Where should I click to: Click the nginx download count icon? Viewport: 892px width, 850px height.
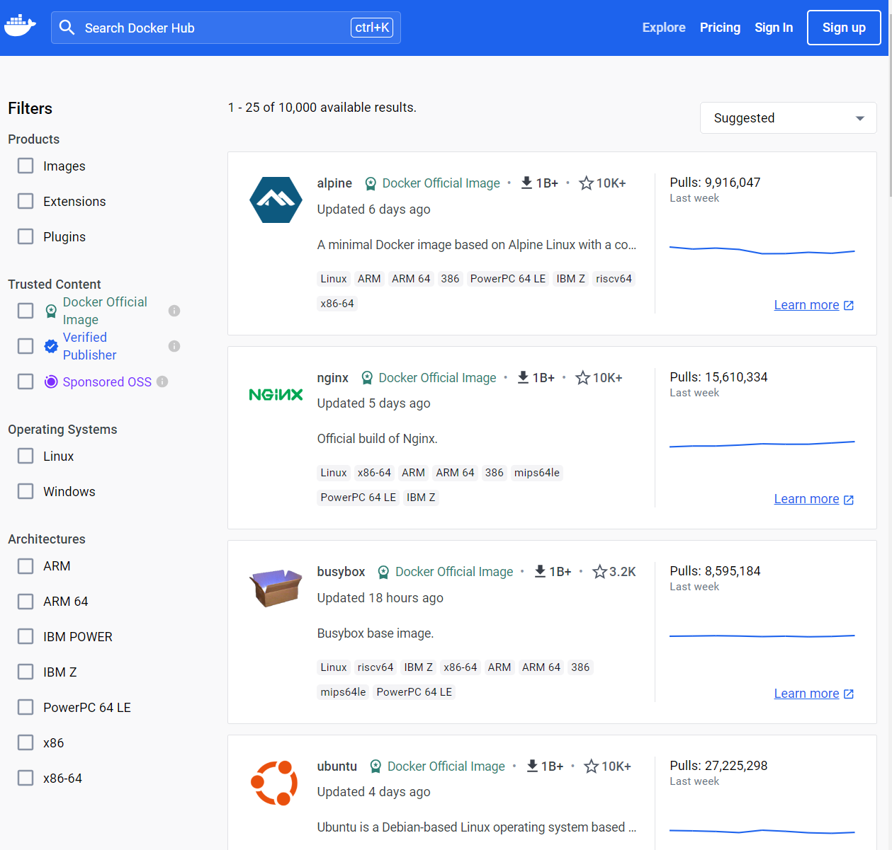tap(523, 377)
